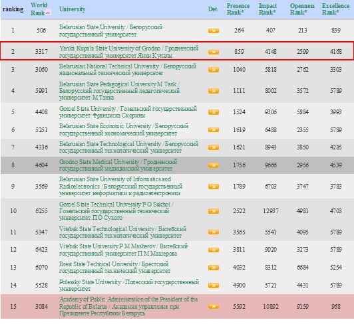Open details arrow for Gomel State Technical University
Viewport: 354px width, 328px height.
tap(214, 211)
